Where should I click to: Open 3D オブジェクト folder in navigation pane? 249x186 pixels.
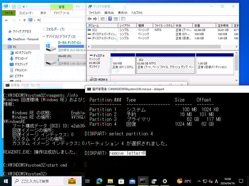point(23,53)
